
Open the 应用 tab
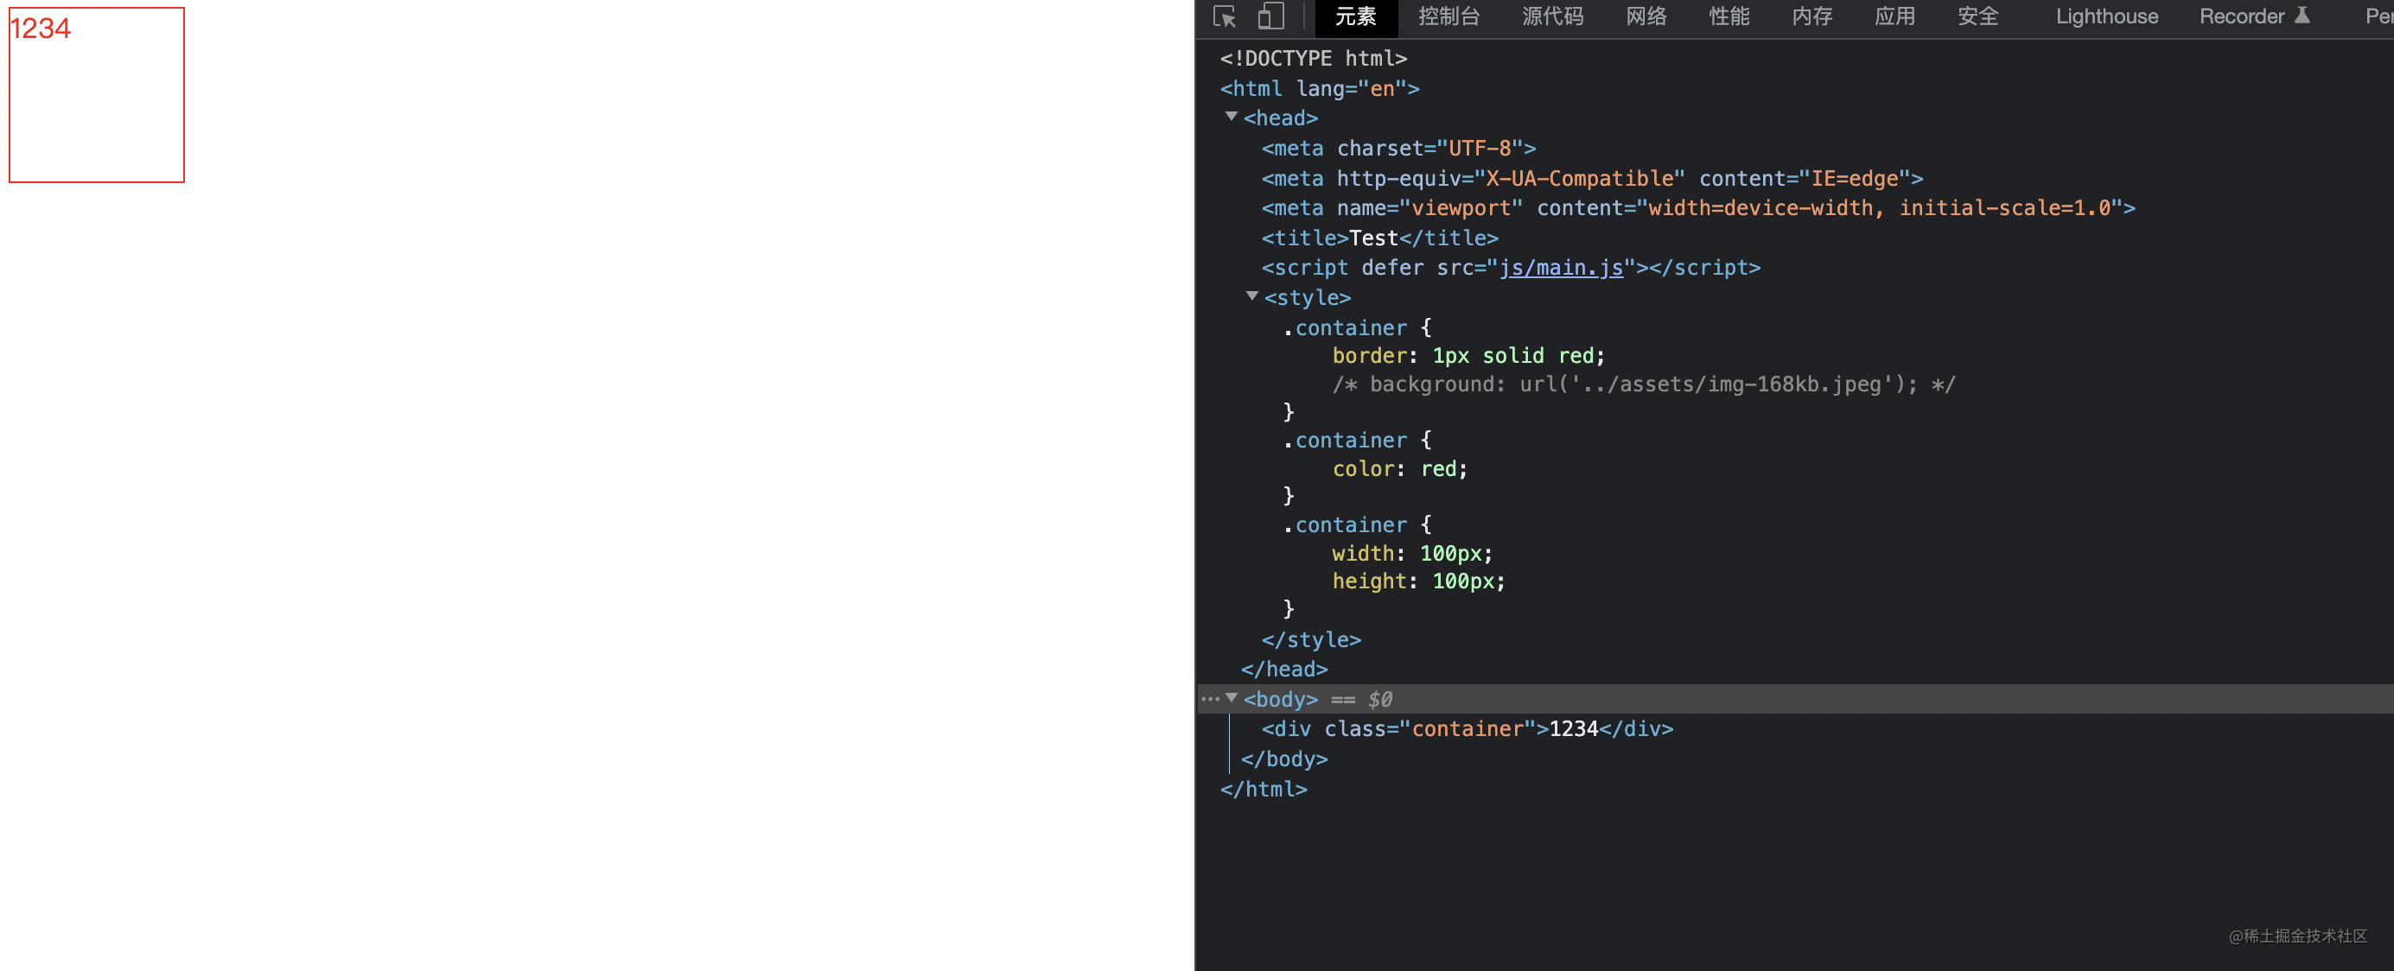1894,16
